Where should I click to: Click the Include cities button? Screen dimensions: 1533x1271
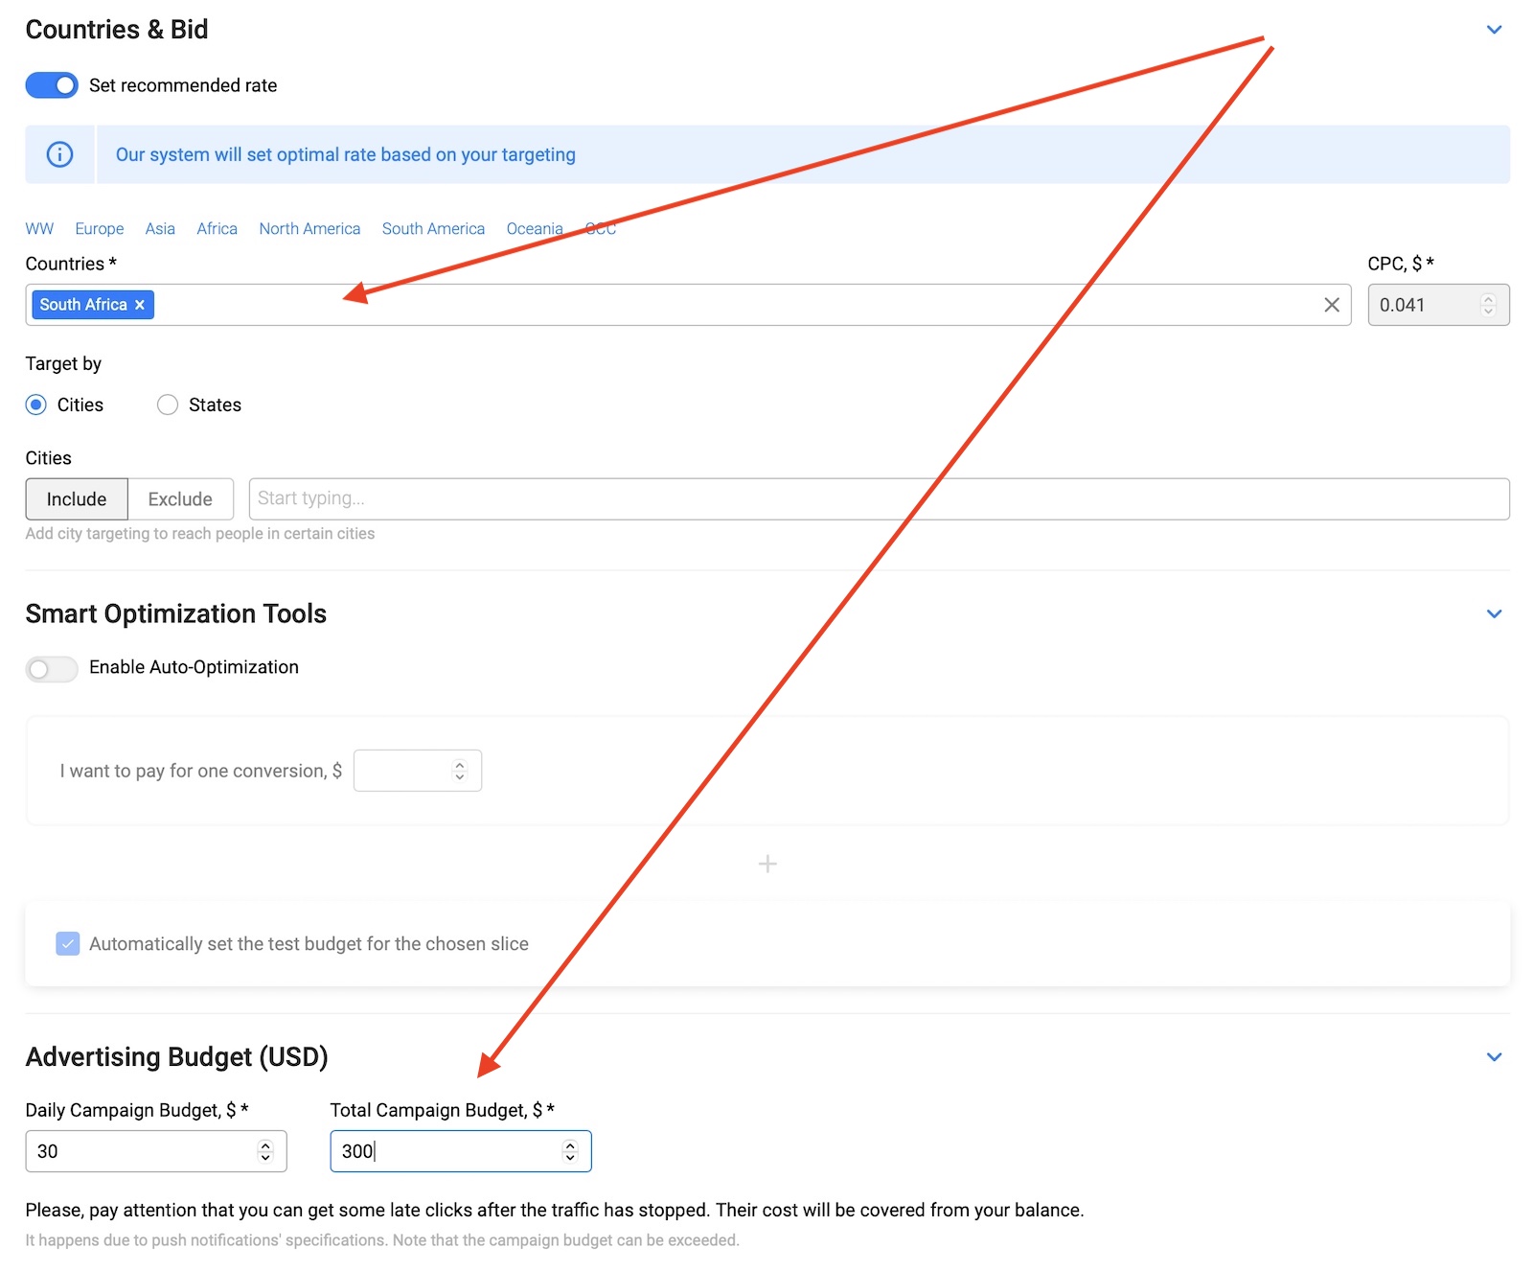tap(77, 499)
